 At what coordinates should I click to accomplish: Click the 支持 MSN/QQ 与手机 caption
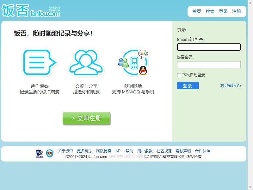[x=133, y=92]
